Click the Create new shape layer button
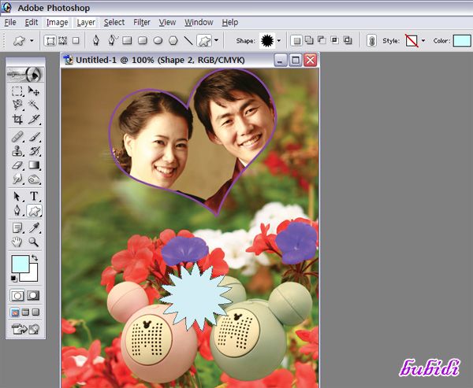 (297, 40)
